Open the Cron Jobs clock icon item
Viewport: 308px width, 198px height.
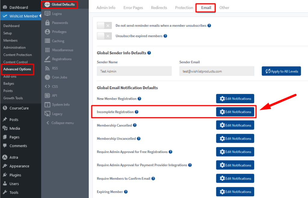(x=47, y=77)
